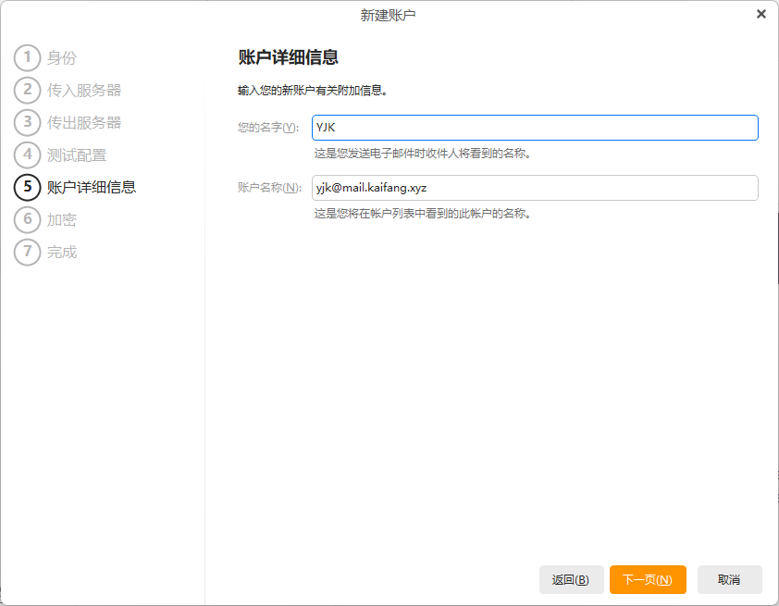
Task: Select step 5 账户详细信息 in sidebar
Action: pyautogui.click(x=75, y=187)
